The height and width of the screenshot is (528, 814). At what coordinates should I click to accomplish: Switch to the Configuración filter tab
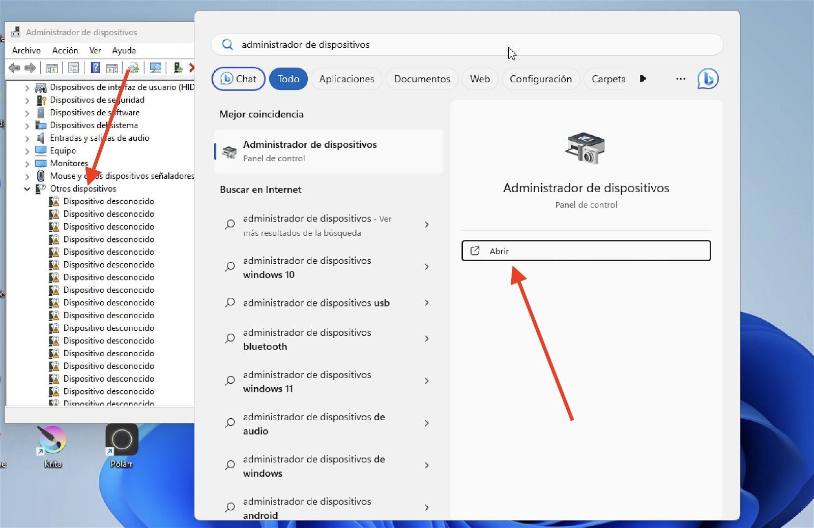(x=541, y=79)
